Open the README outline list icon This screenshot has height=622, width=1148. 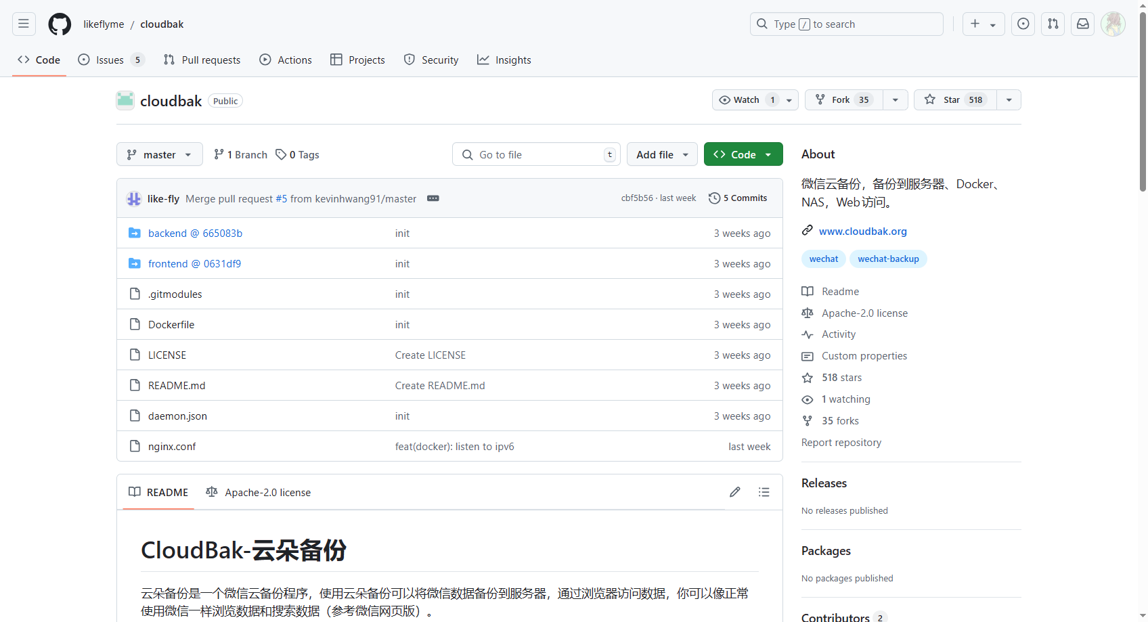point(764,492)
